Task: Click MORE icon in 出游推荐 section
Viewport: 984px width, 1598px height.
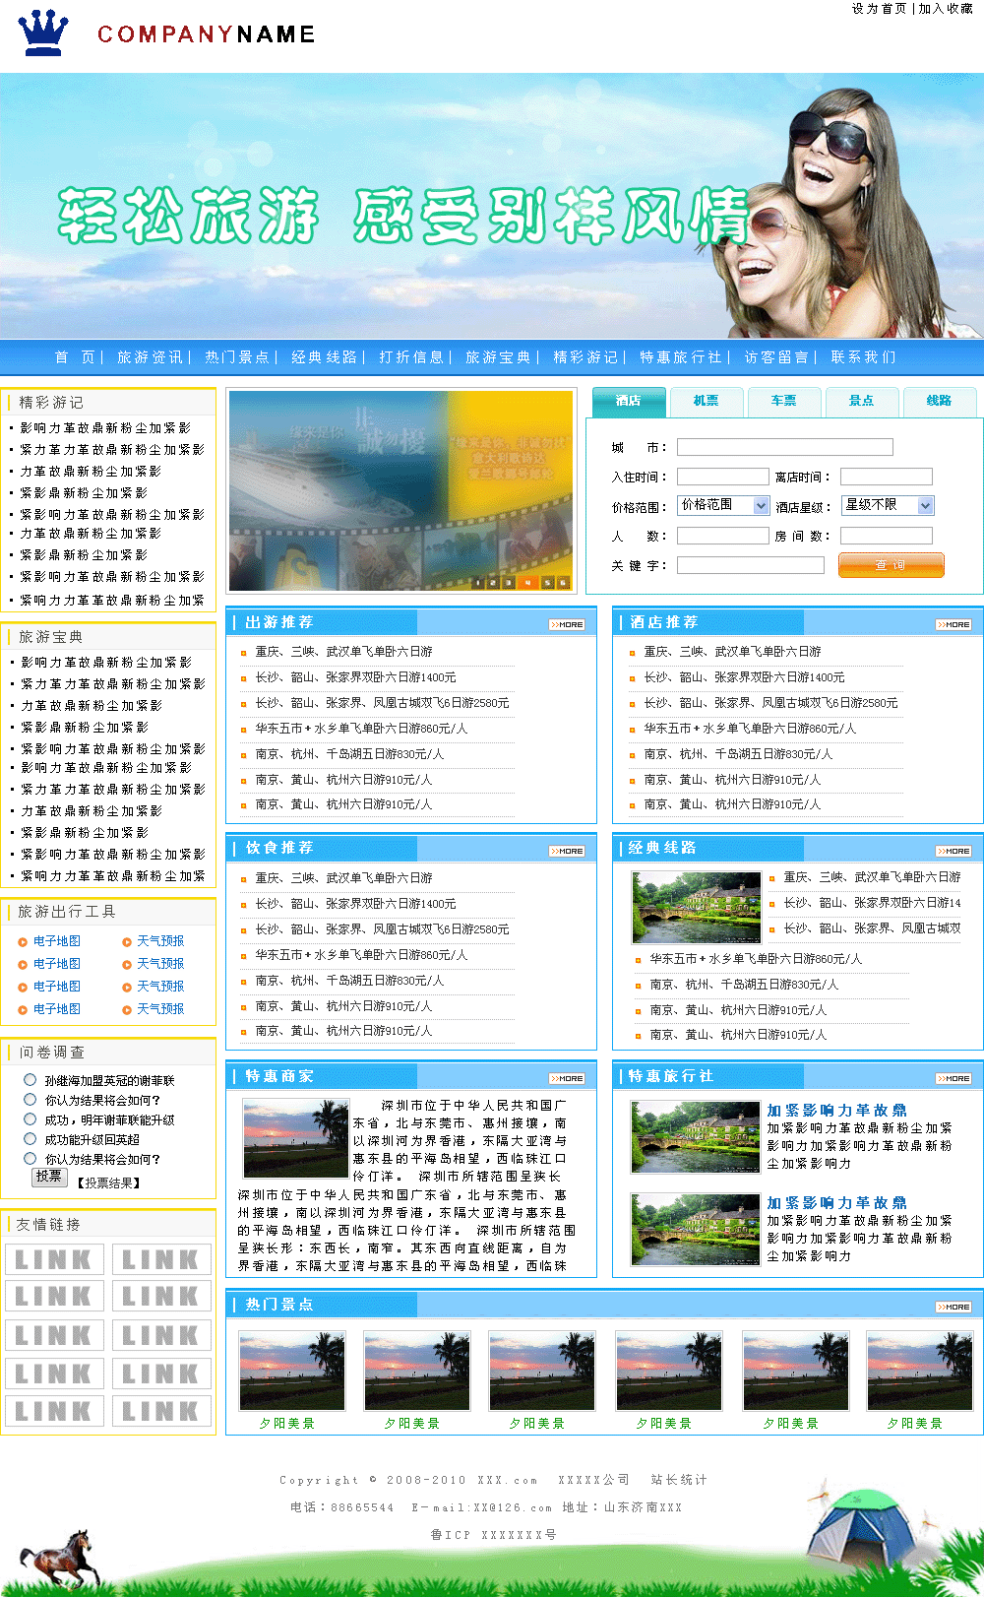Action: pos(567,624)
